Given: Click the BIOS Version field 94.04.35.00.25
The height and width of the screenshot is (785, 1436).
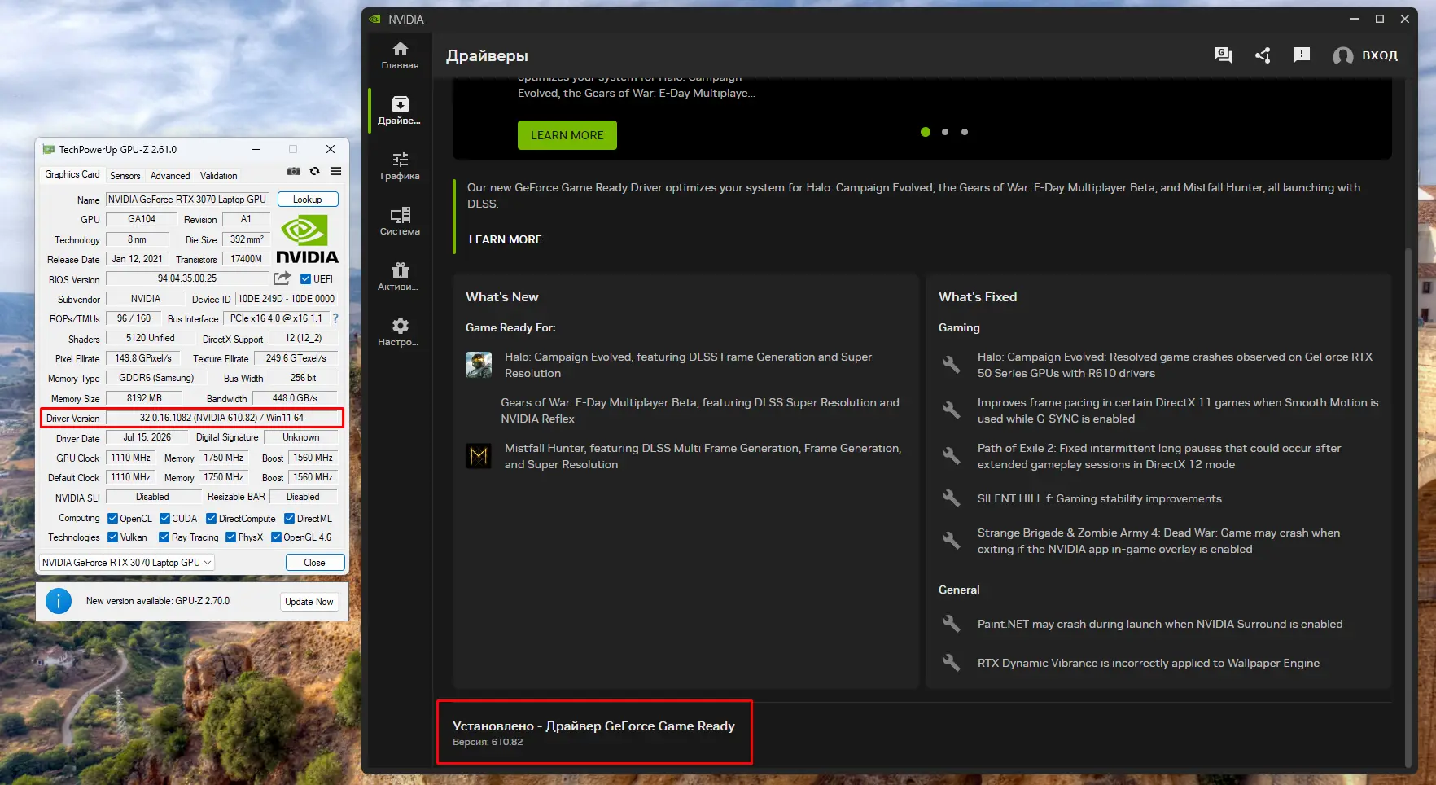Looking at the screenshot, I should [187, 278].
